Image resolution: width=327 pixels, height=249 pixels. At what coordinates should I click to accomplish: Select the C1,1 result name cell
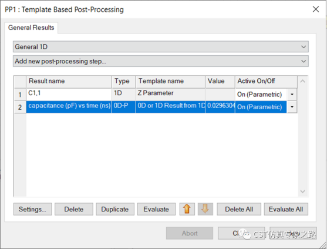click(69, 95)
